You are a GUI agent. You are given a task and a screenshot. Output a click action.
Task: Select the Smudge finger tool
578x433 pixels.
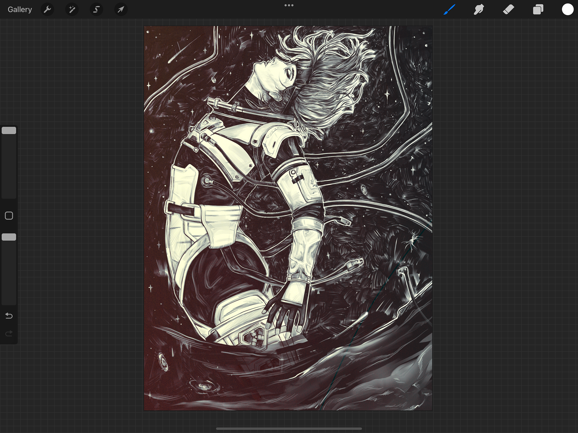click(x=479, y=10)
